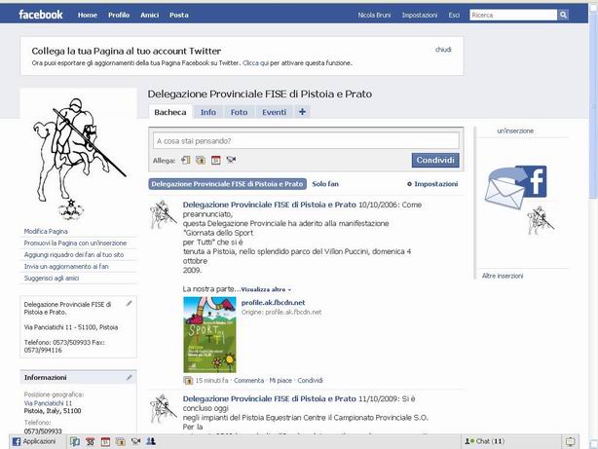Open Posta in top navigation
598x449 pixels.
point(179,15)
